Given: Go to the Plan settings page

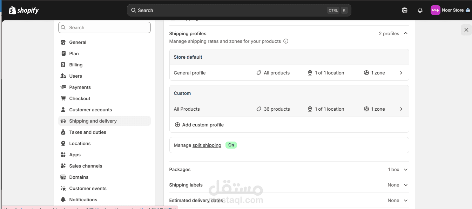Looking at the screenshot, I should [x=104, y=53].
